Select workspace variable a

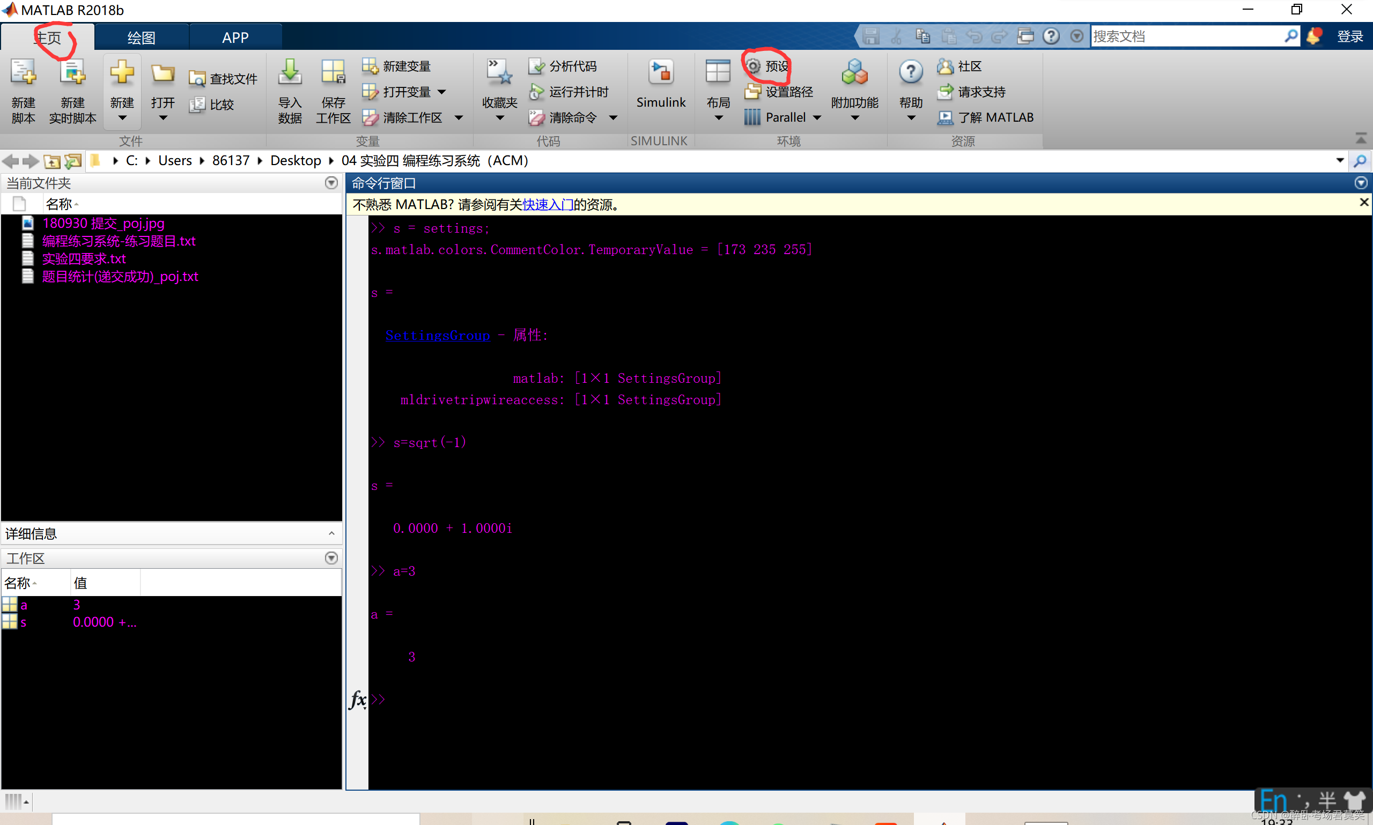coord(24,605)
